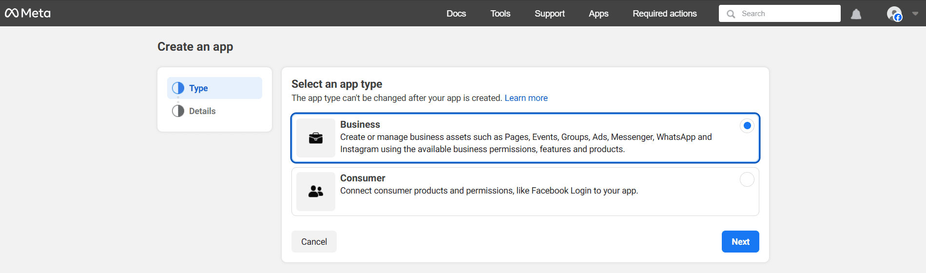The height and width of the screenshot is (273, 926).
Task: Go to Apps in top navigation
Action: coord(598,14)
